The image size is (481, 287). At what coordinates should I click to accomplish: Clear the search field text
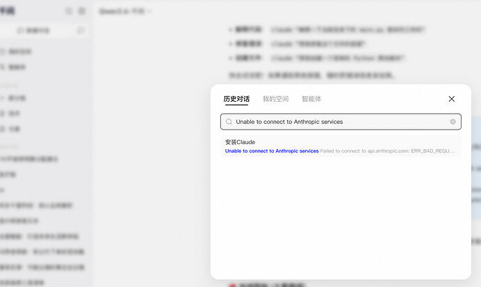[452, 122]
